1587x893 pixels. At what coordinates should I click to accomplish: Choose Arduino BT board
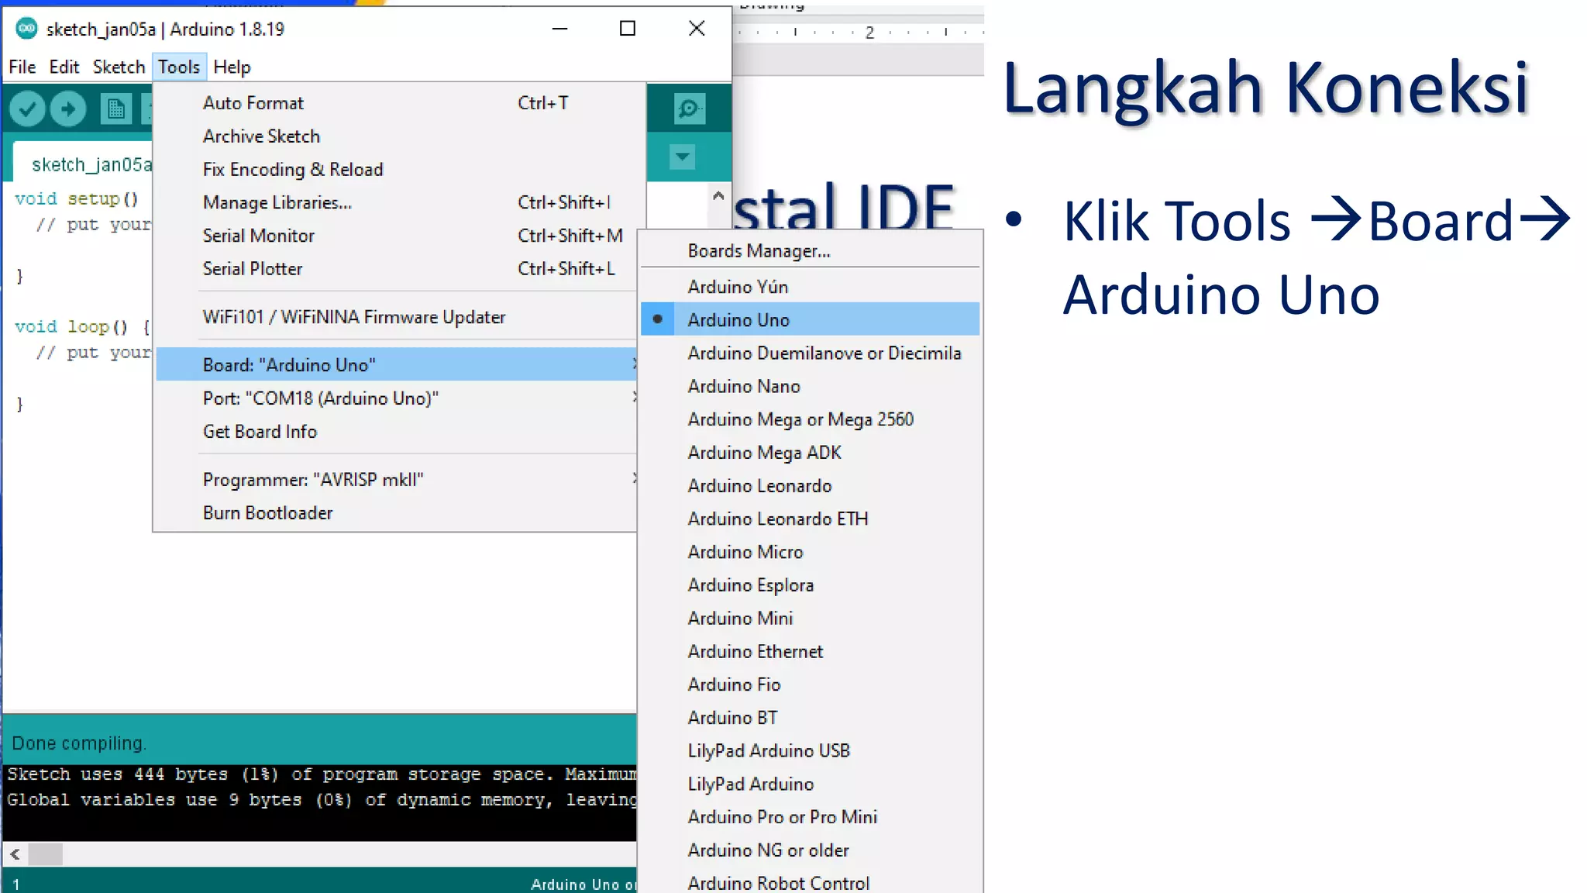(811, 718)
